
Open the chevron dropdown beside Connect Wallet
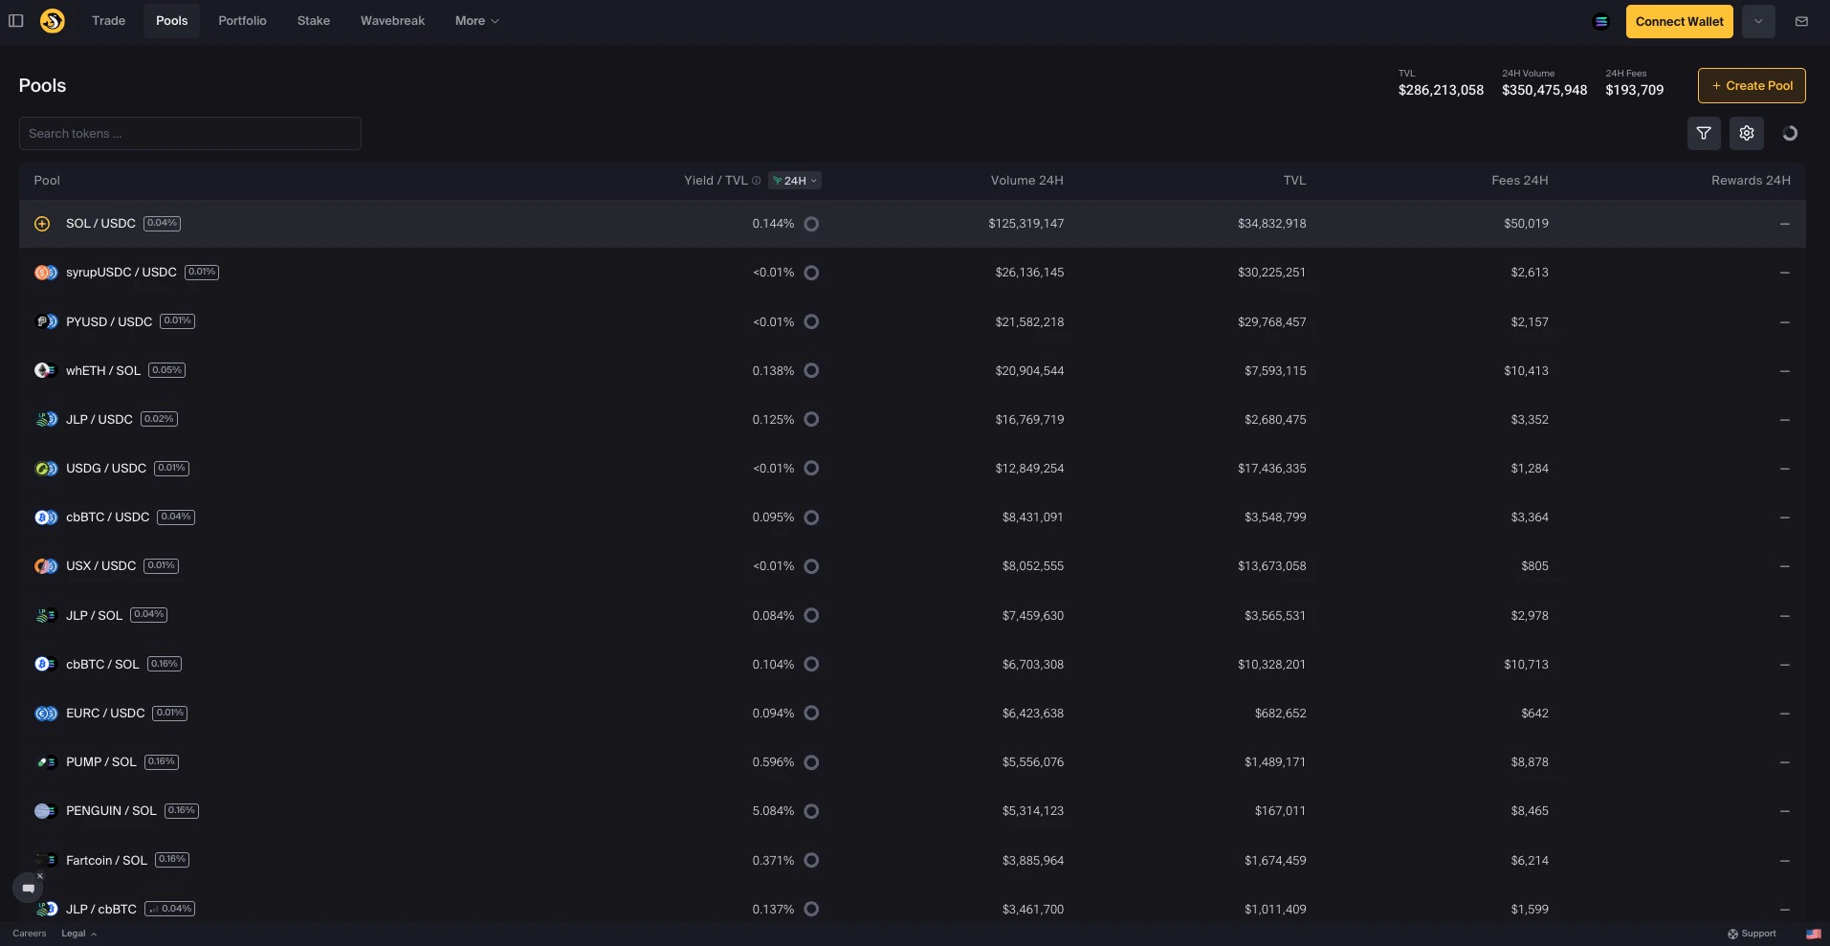(1758, 21)
